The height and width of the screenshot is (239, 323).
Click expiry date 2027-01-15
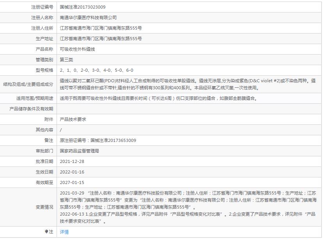click(x=72, y=182)
